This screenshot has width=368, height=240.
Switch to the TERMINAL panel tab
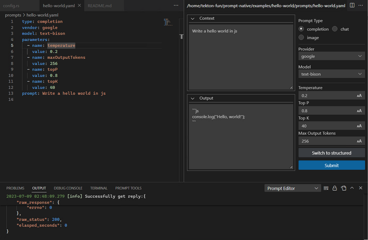(x=98, y=188)
